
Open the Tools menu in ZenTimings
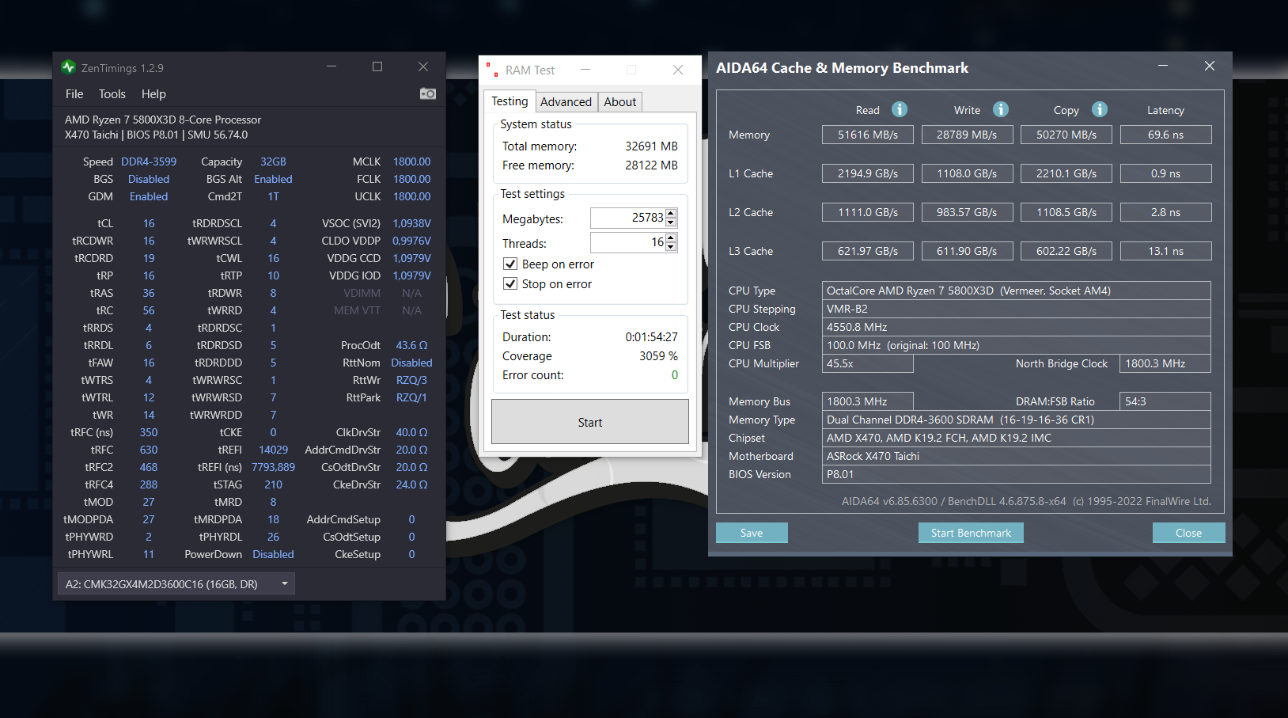point(112,93)
